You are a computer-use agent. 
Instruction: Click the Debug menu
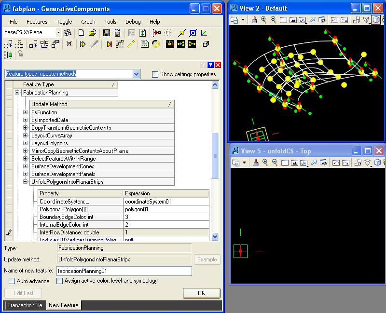click(133, 22)
